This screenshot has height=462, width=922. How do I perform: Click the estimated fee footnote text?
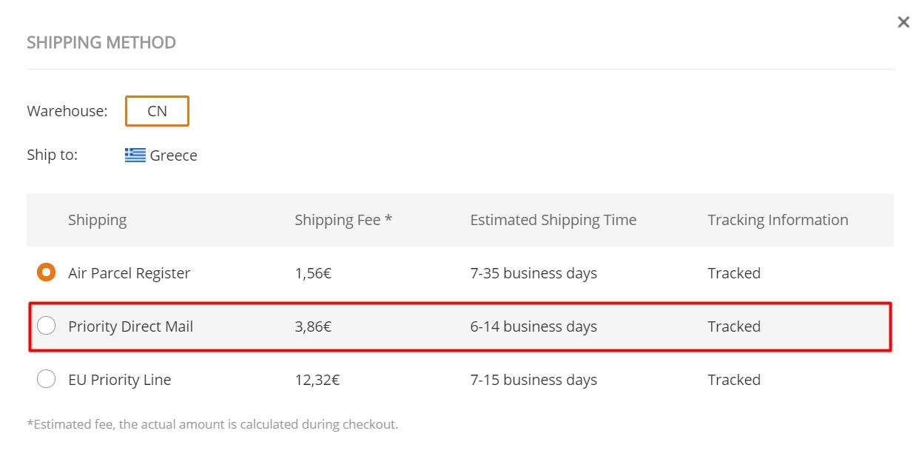click(212, 425)
